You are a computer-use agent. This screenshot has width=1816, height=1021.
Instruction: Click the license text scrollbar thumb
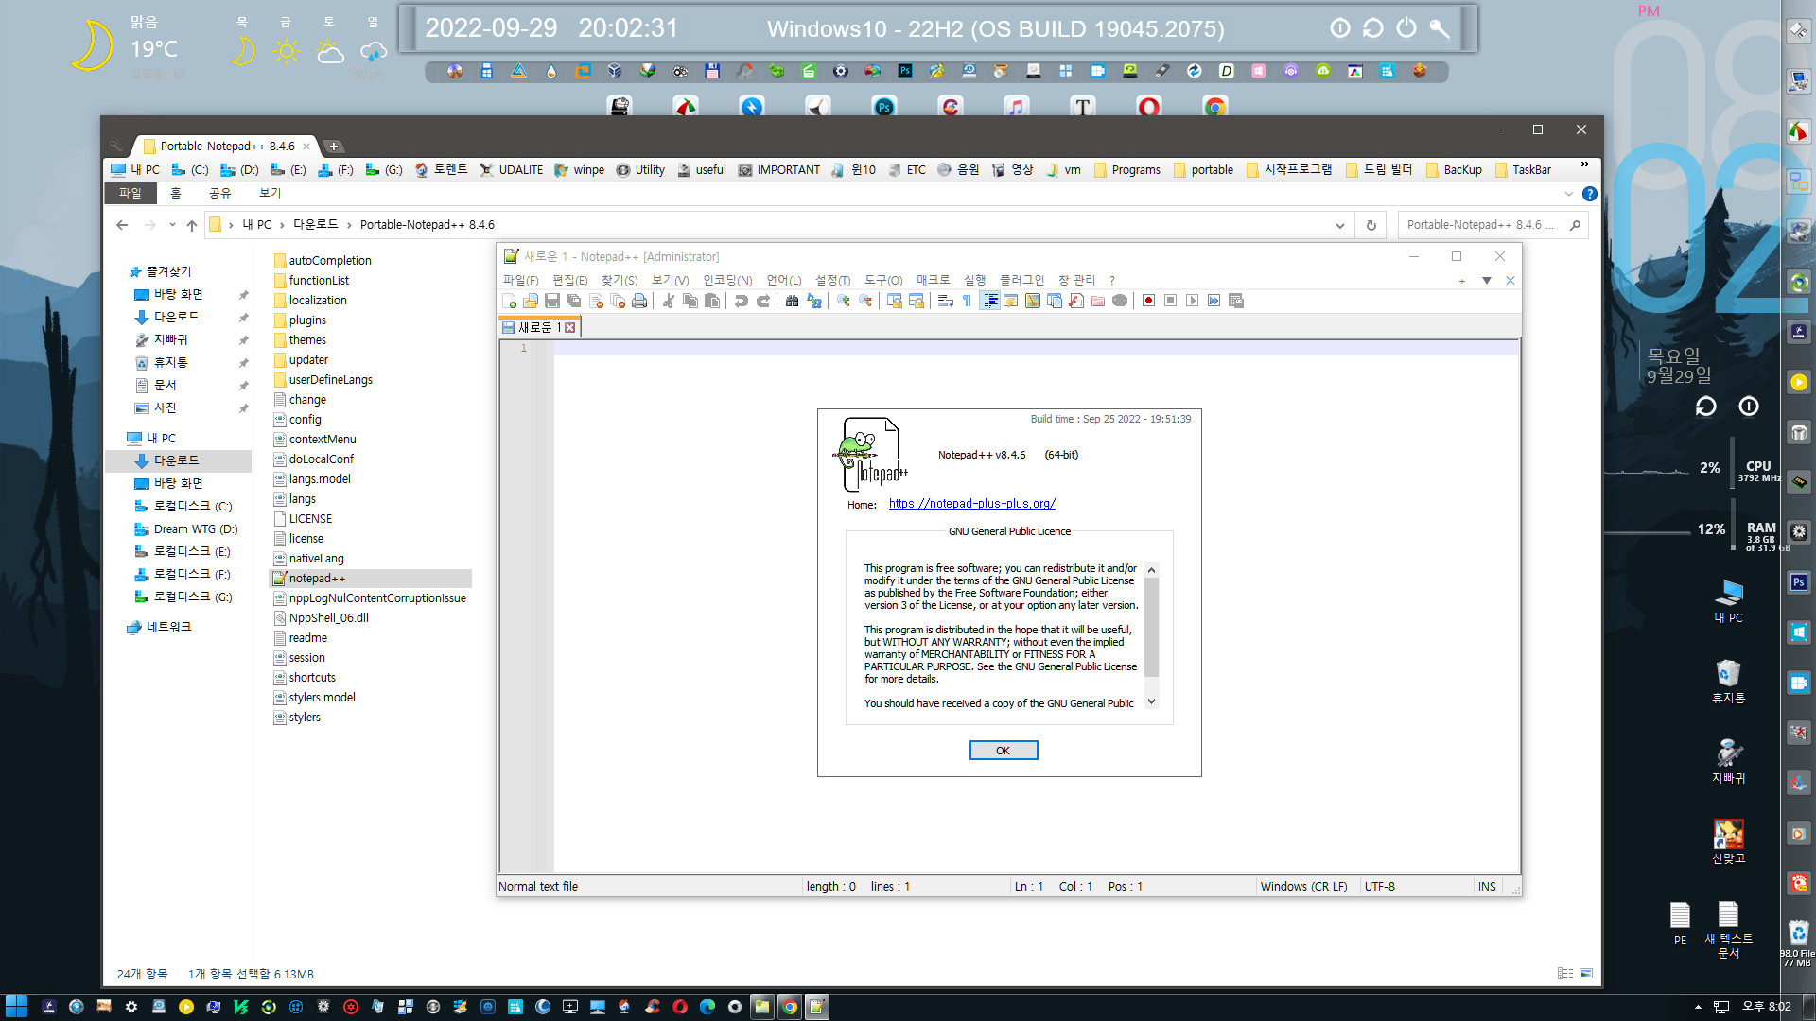(1151, 627)
